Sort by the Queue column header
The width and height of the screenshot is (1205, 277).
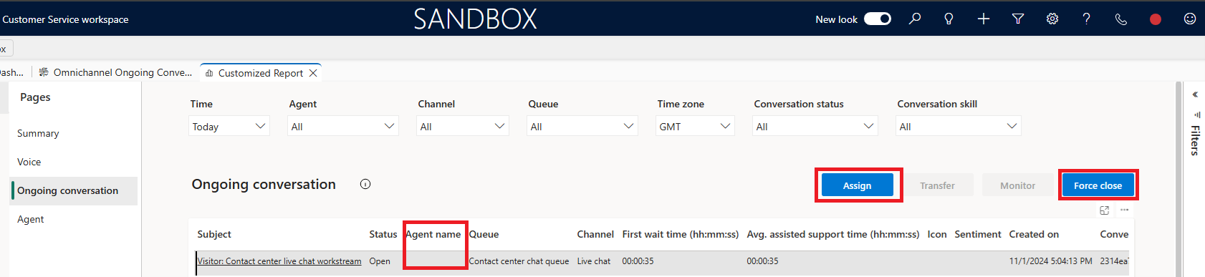[x=484, y=234]
